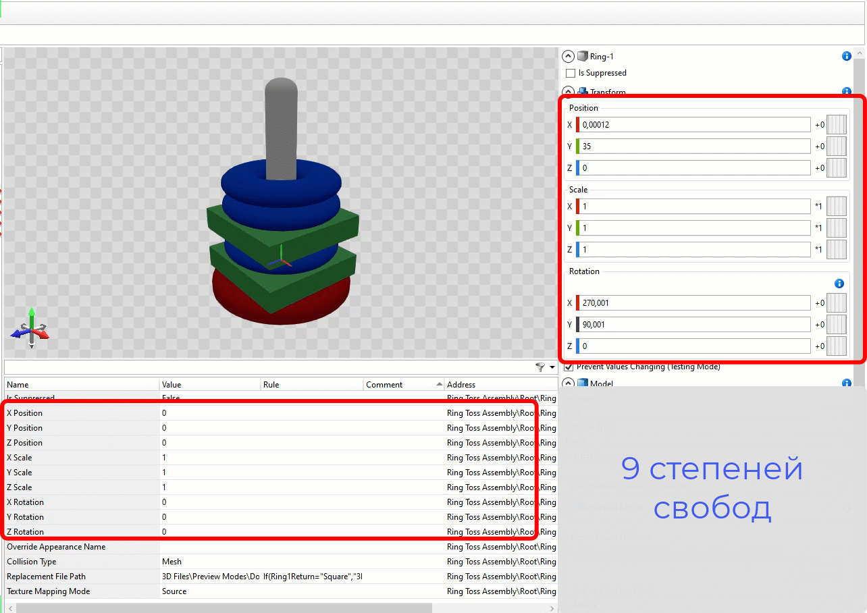This screenshot has height=613, width=867.
Task: Click the Position X field showing 0,00012
Action: tap(693, 124)
